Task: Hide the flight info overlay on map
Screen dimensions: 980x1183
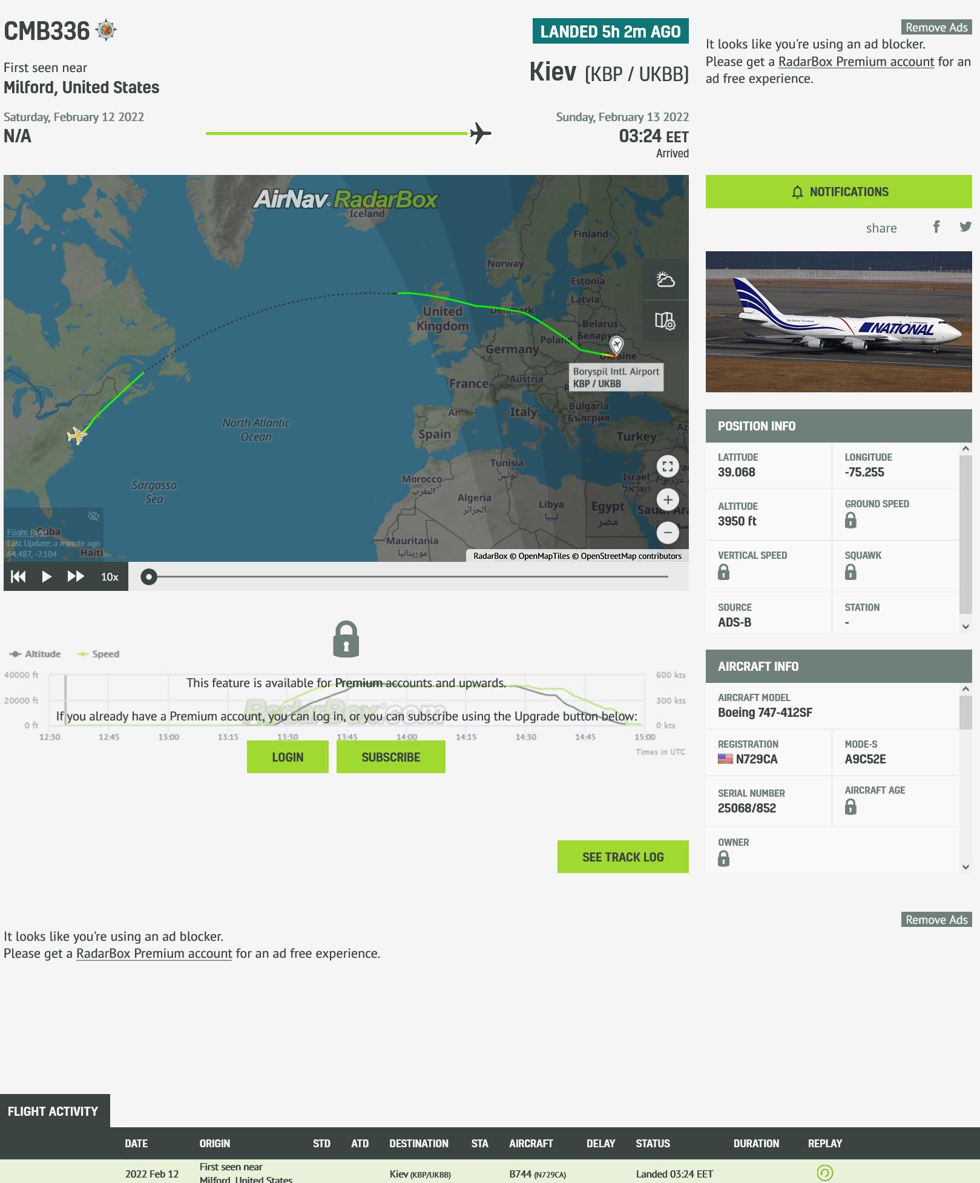Action: pos(93,516)
